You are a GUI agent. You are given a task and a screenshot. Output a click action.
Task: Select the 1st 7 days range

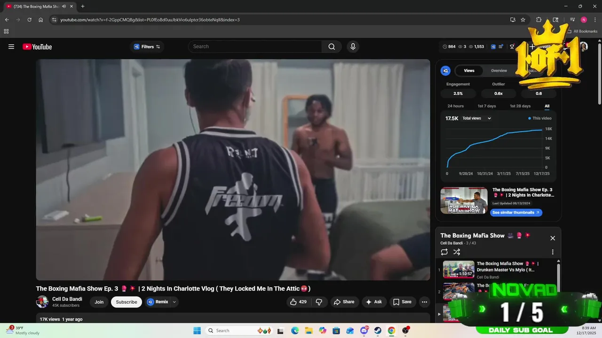coord(487,106)
